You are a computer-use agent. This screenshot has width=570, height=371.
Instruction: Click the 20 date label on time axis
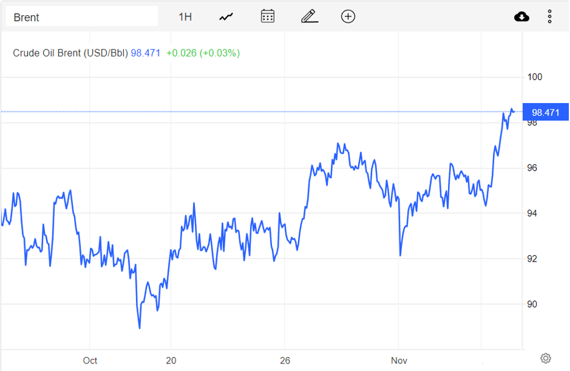click(171, 361)
